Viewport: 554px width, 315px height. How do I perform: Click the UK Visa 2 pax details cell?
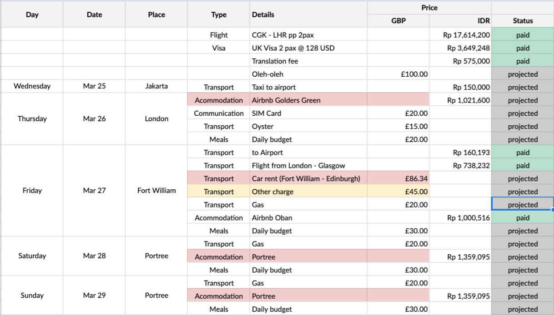pyautogui.click(x=308, y=48)
